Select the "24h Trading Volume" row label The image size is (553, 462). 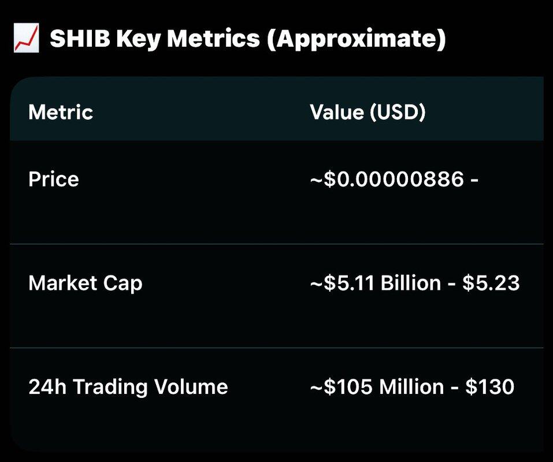point(128,387)
